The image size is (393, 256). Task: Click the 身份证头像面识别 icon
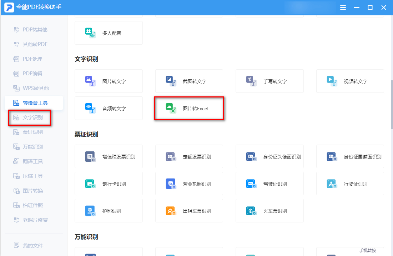[x=251, y=156]
